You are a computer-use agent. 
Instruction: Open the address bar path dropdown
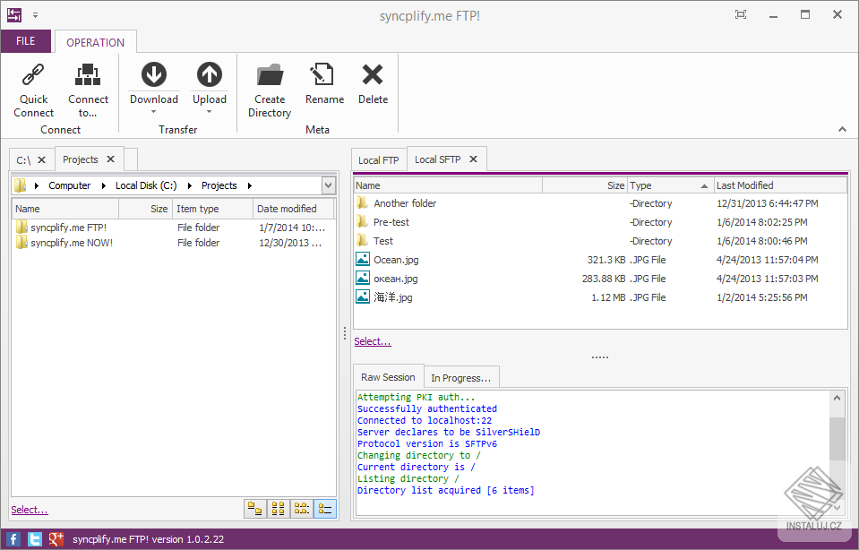point(328,185)
